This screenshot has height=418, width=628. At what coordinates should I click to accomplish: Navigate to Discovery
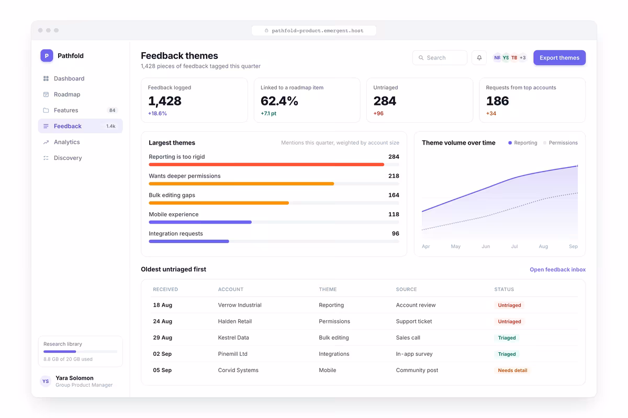click(80, 158)
